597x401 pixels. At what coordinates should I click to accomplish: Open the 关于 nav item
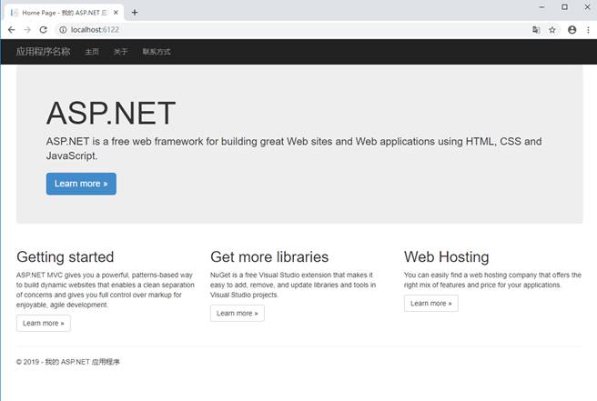point(120,52)
